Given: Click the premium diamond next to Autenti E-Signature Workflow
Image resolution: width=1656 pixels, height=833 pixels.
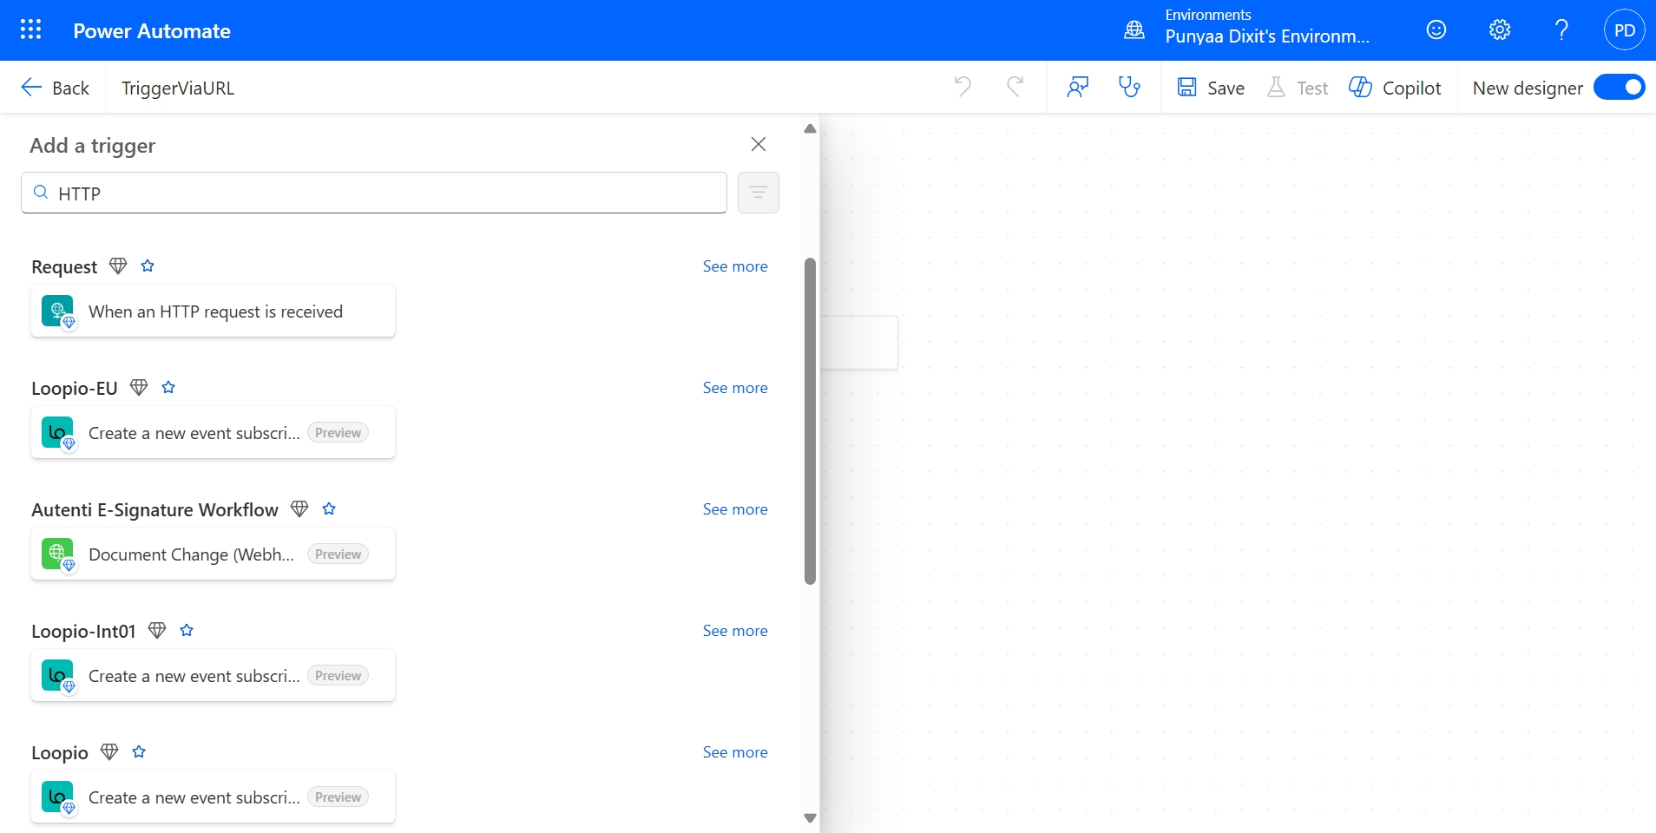Looking at the screenshot, I should [x=299, y=509].
